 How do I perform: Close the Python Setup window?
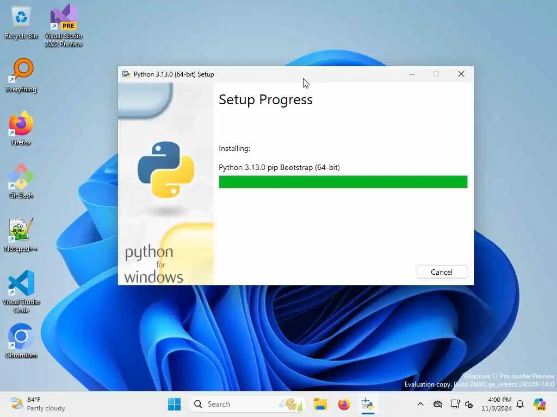click(x=461, y=74)
